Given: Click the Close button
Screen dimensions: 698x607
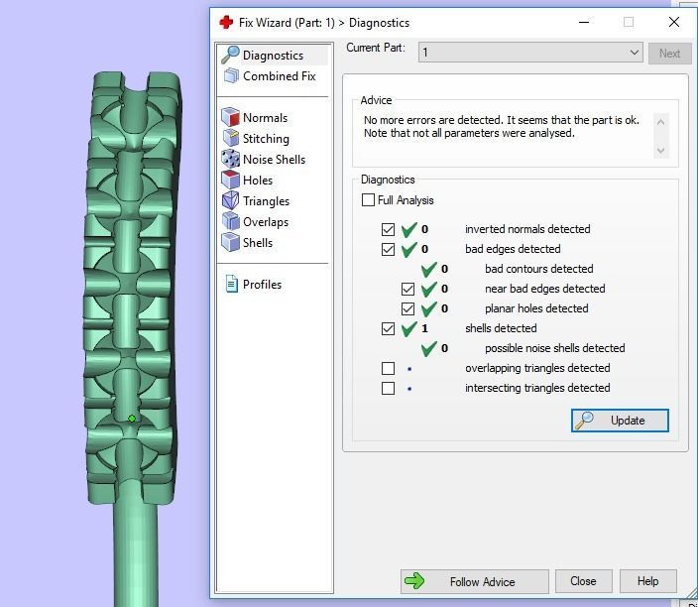Looking at the screenshot, I should 583,581.
